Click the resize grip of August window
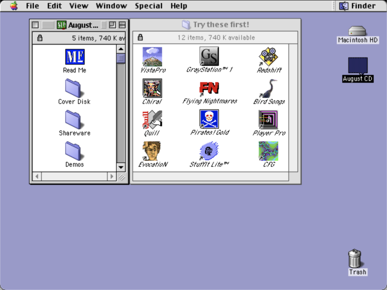 pos(121,176)
